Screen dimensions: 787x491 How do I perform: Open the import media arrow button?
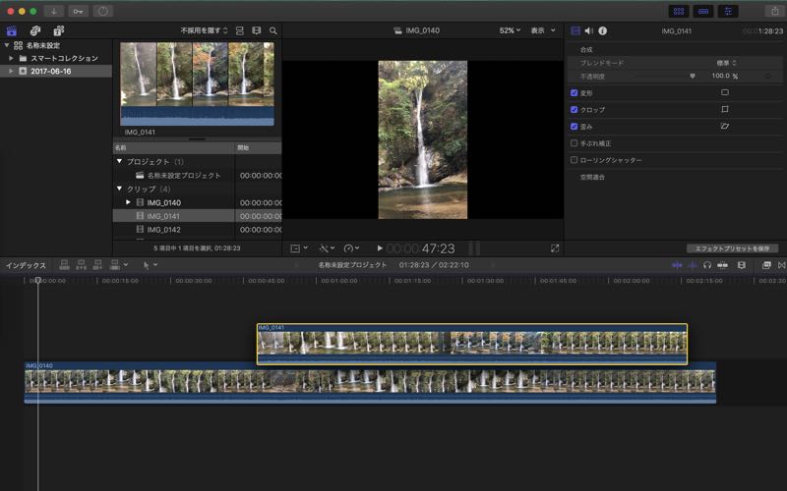[53, 11]
